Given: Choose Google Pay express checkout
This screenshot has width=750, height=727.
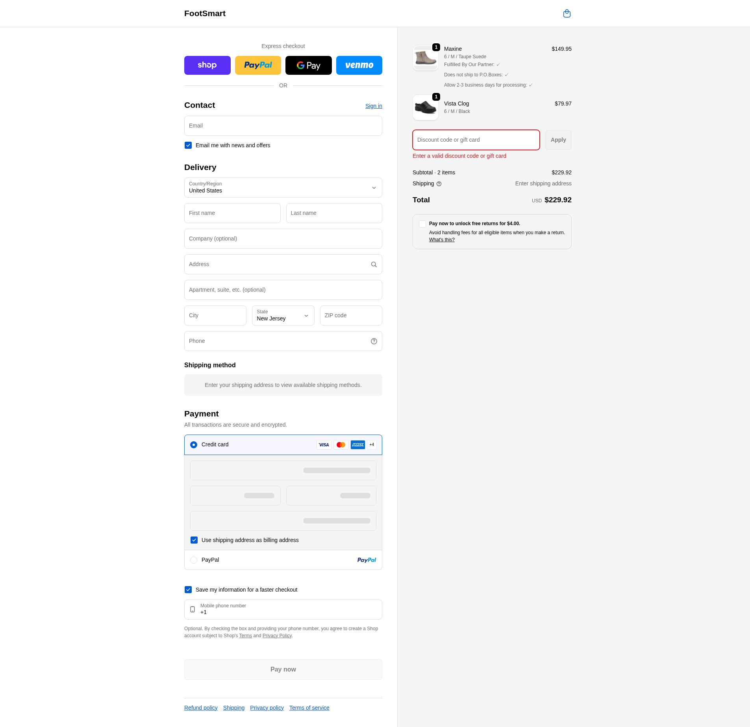Looking at the screenshot, I should pos(308,65).
